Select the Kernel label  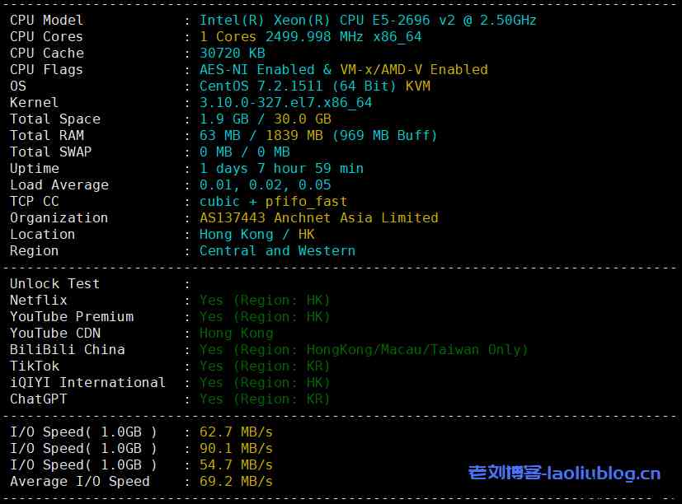(x=34, y=103)
